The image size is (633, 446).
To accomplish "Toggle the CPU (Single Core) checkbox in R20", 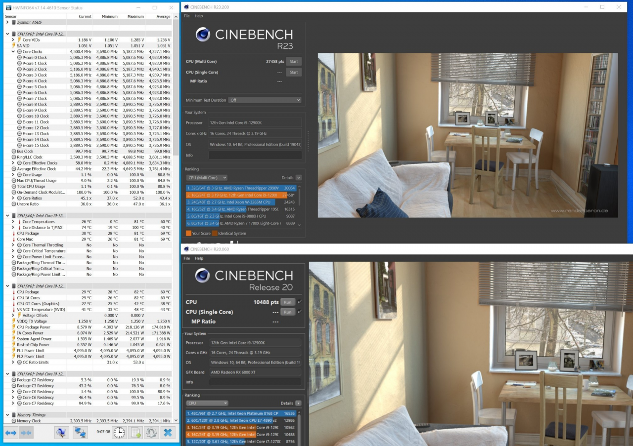I will point(300,312).
